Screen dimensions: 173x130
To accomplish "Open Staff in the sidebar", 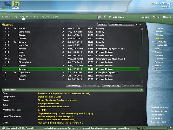I will click(157, 49).
